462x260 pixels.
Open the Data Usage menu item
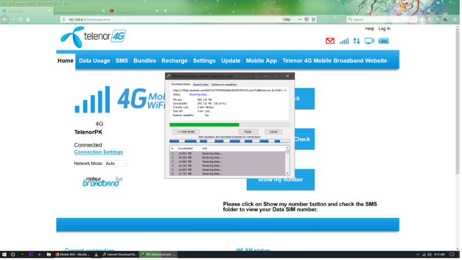95,61
